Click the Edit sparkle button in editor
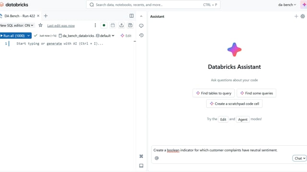Screen dimensions: 307x172 126,36
